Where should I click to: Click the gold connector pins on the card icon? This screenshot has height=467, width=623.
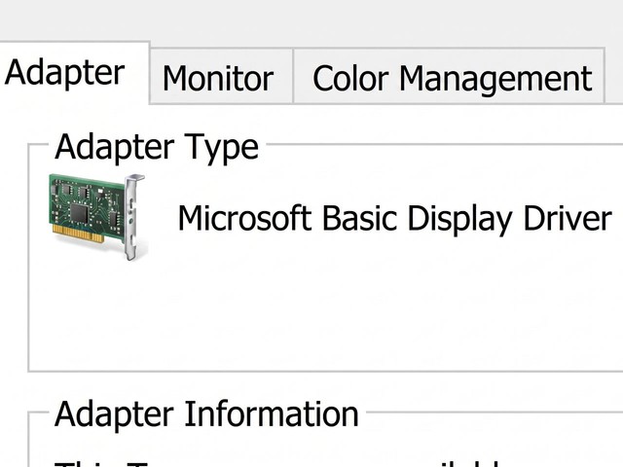coord(78,233)
